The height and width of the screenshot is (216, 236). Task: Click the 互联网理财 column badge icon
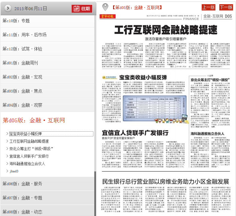pyautogui.click(x=109, y=77)
